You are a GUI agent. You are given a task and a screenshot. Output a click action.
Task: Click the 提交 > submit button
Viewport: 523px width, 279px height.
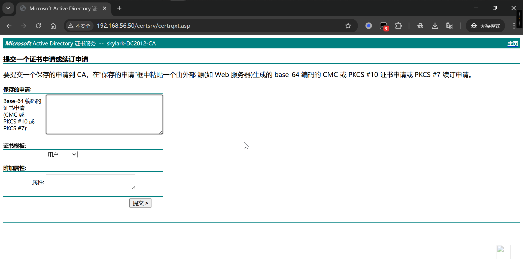point(140,203)
